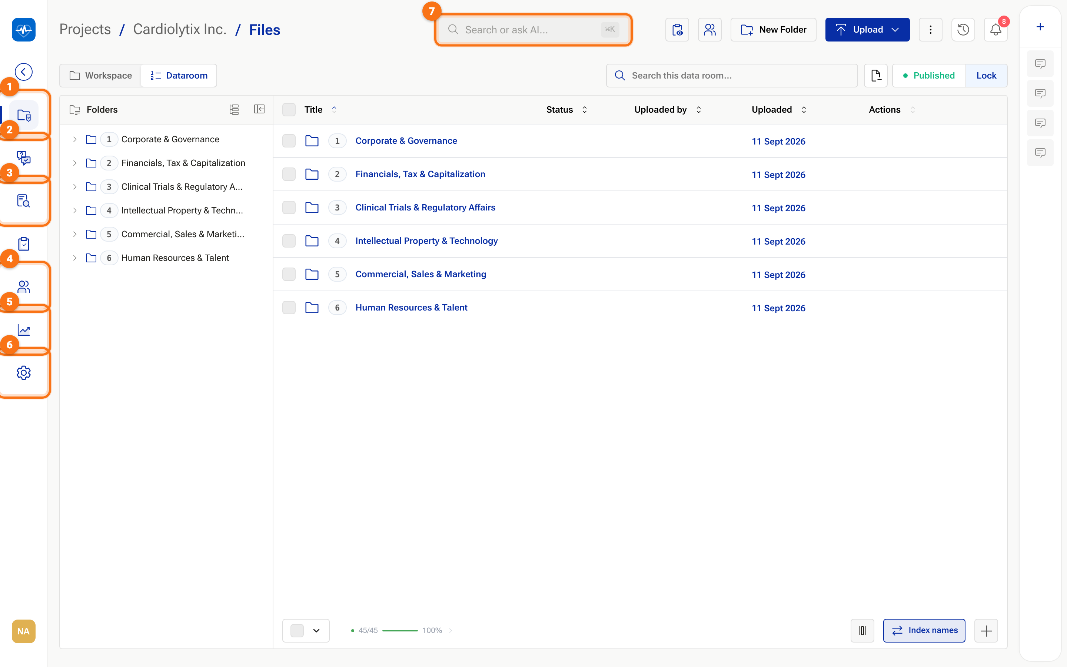The height and width of the screenshot is (667, 1067).
Task: Open the Clinical Trials & Regulatory Affairs link
Action: coord(425,208)
